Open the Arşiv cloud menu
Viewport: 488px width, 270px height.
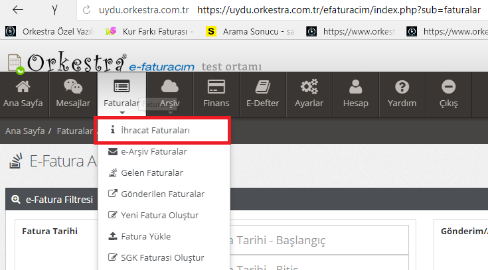169,94
